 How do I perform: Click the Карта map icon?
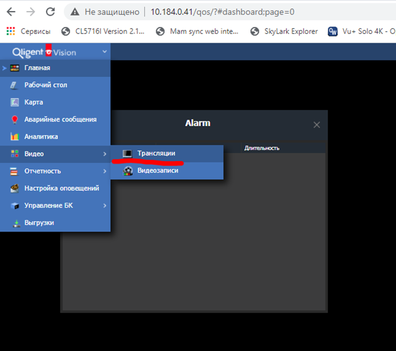point(15,102)
